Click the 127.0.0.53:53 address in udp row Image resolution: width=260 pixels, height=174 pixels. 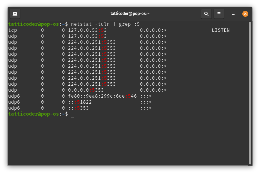[87, 36]
